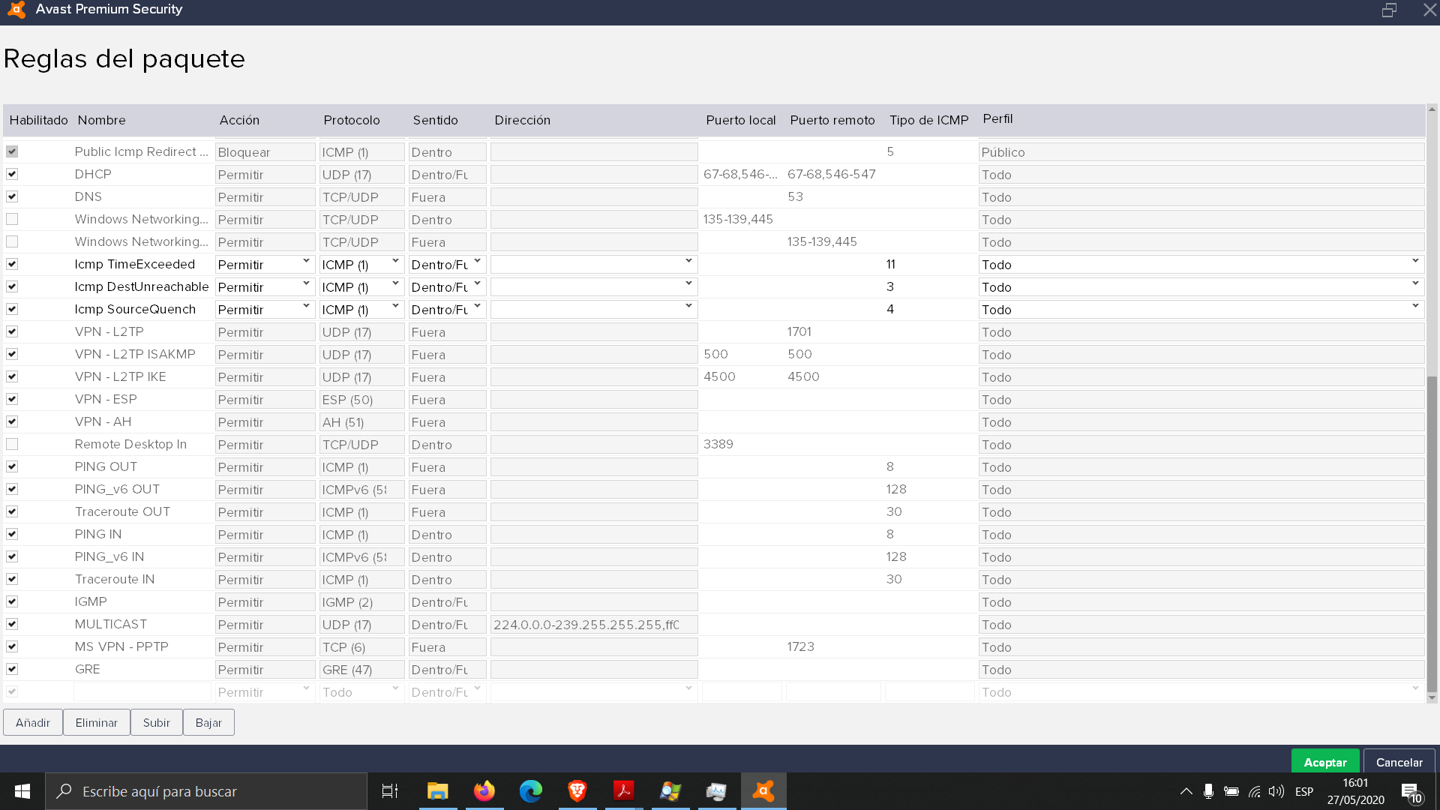Open Adobe Acrobat Reader taskbar icon
The image size is (1440, 810).
pos(623,791)
